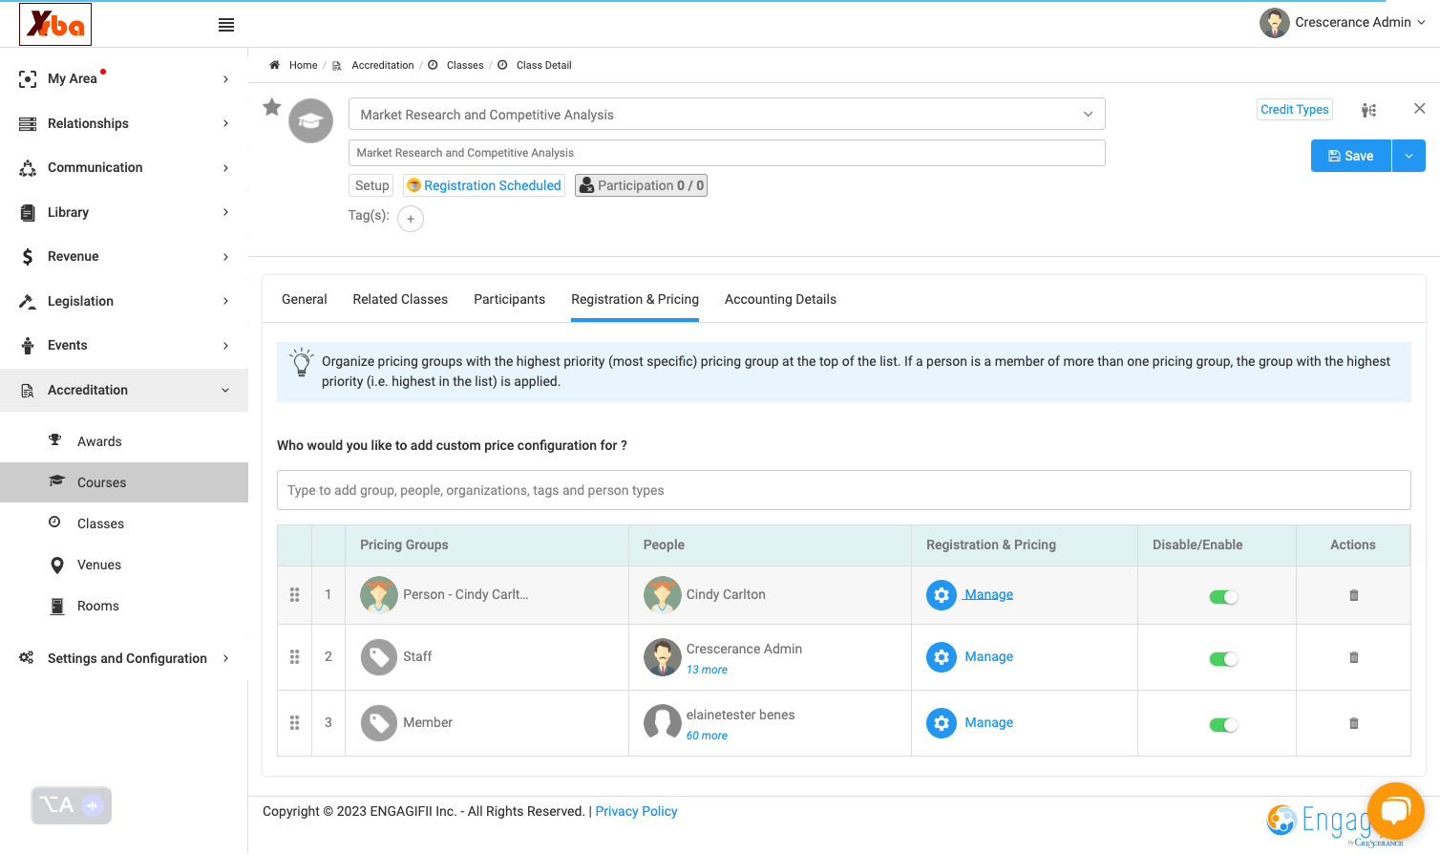This screenshot has width=1440, height=855.
Task: Delete the Cindy Carlton pricing row
Action: pyautogui.click(x=1353, y=595)
